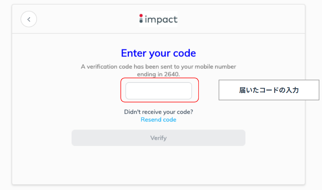Click the "ending in 2640." text line
This screenshot has height=190, width=322.
[x=158, y=74]
